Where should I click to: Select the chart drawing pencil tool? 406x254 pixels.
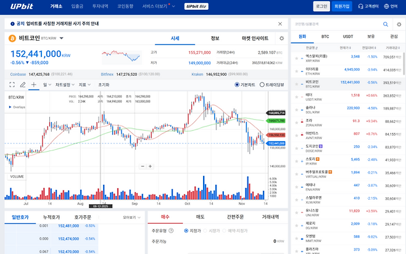[x=23, y=84]
